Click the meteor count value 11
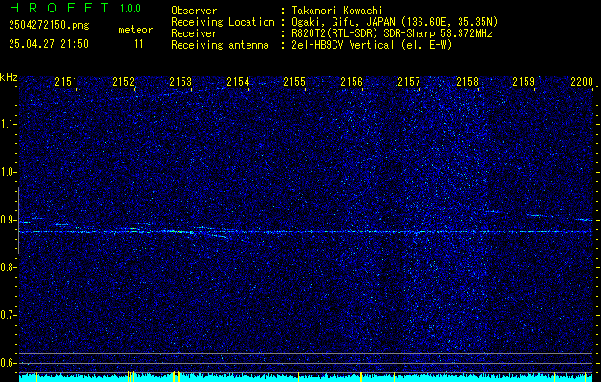This screenshot has width=601, height=382. coord(139,44)
